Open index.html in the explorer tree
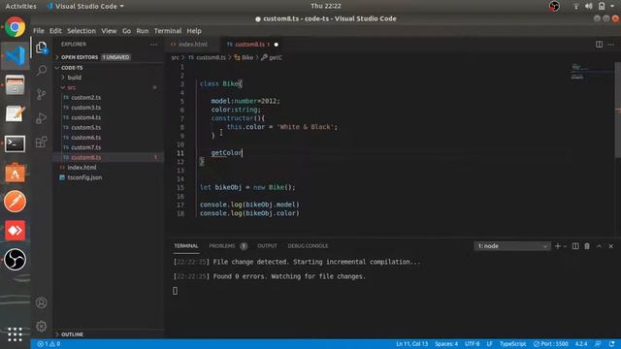The width and height of the screenshot is (621, 349). tap(82, 168)
